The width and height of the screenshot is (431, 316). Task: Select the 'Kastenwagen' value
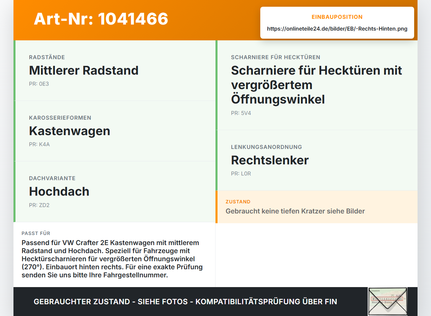coord(70,131)
